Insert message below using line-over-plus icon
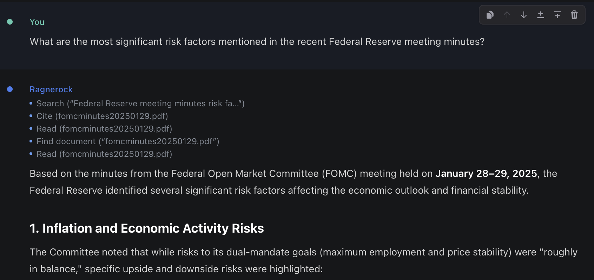594x280 pixels. coord(557,15)
